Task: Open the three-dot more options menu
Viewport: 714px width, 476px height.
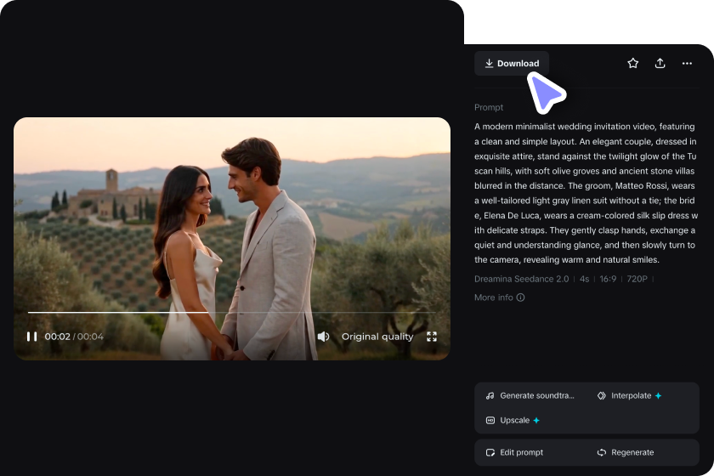Action: [x=687, y=63]
